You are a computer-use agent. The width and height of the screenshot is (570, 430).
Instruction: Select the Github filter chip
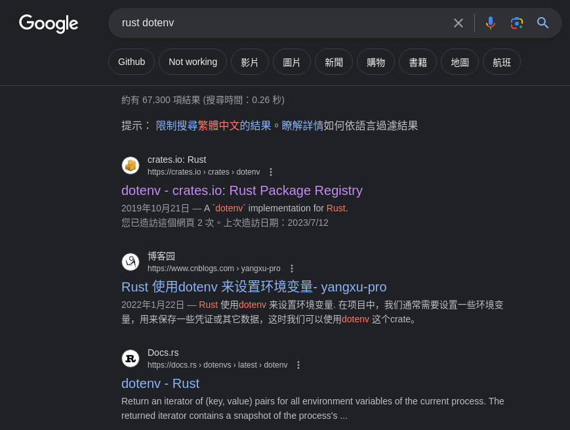pos(132,62)
